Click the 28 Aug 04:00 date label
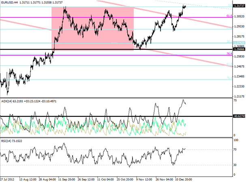This screenshot has width=246, height=182. tap(47, 179)
